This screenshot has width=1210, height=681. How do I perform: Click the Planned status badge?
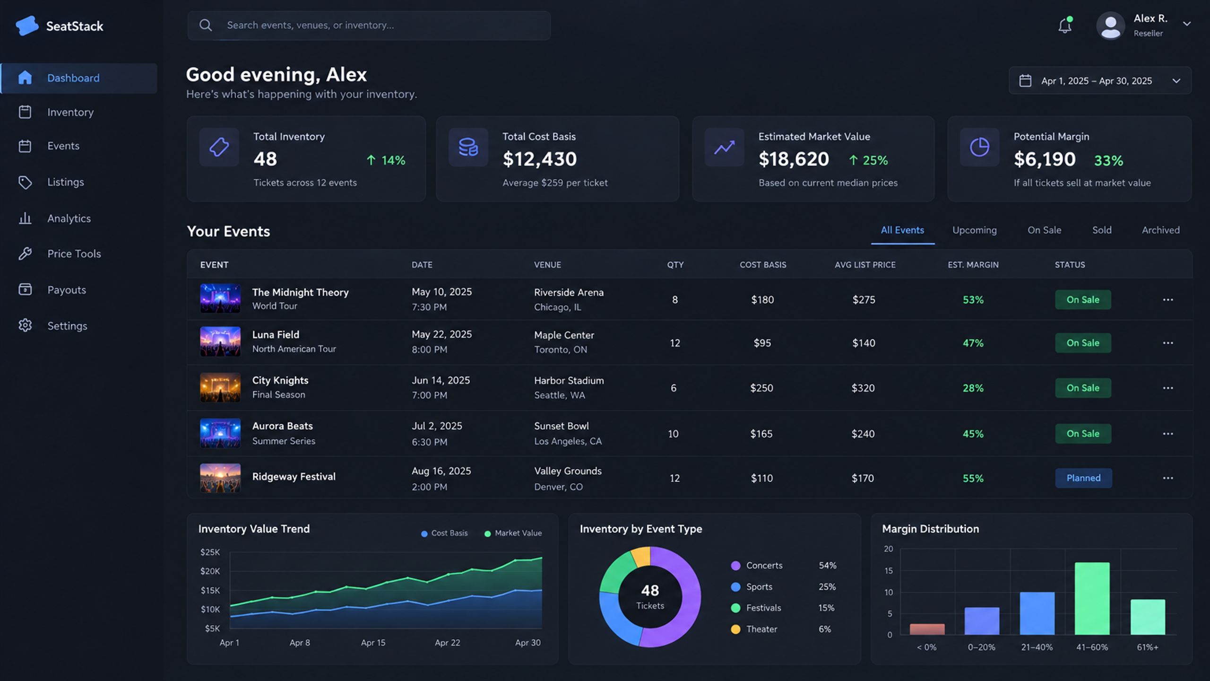coord(1083,478)
